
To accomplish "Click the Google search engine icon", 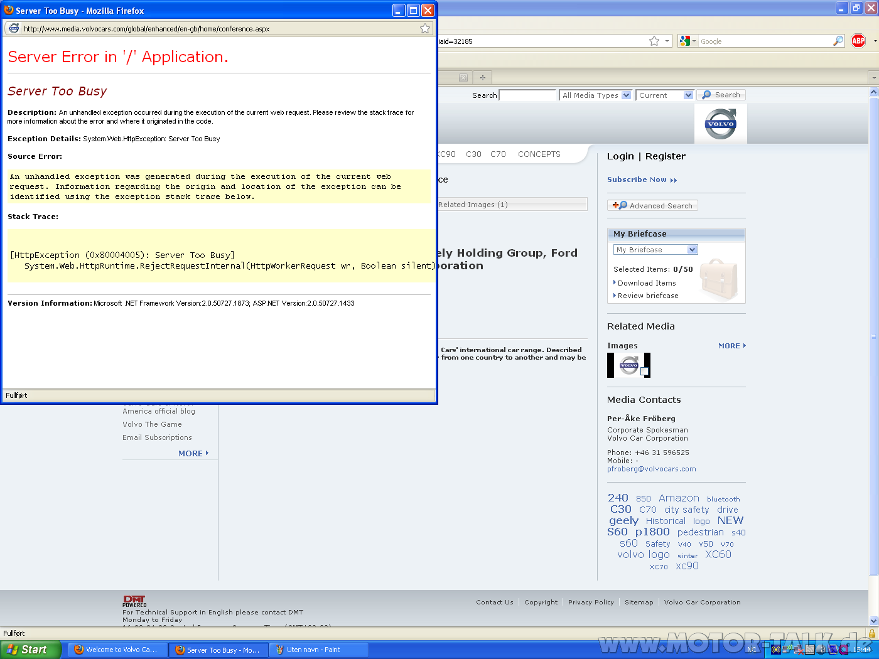I will 685,41.
